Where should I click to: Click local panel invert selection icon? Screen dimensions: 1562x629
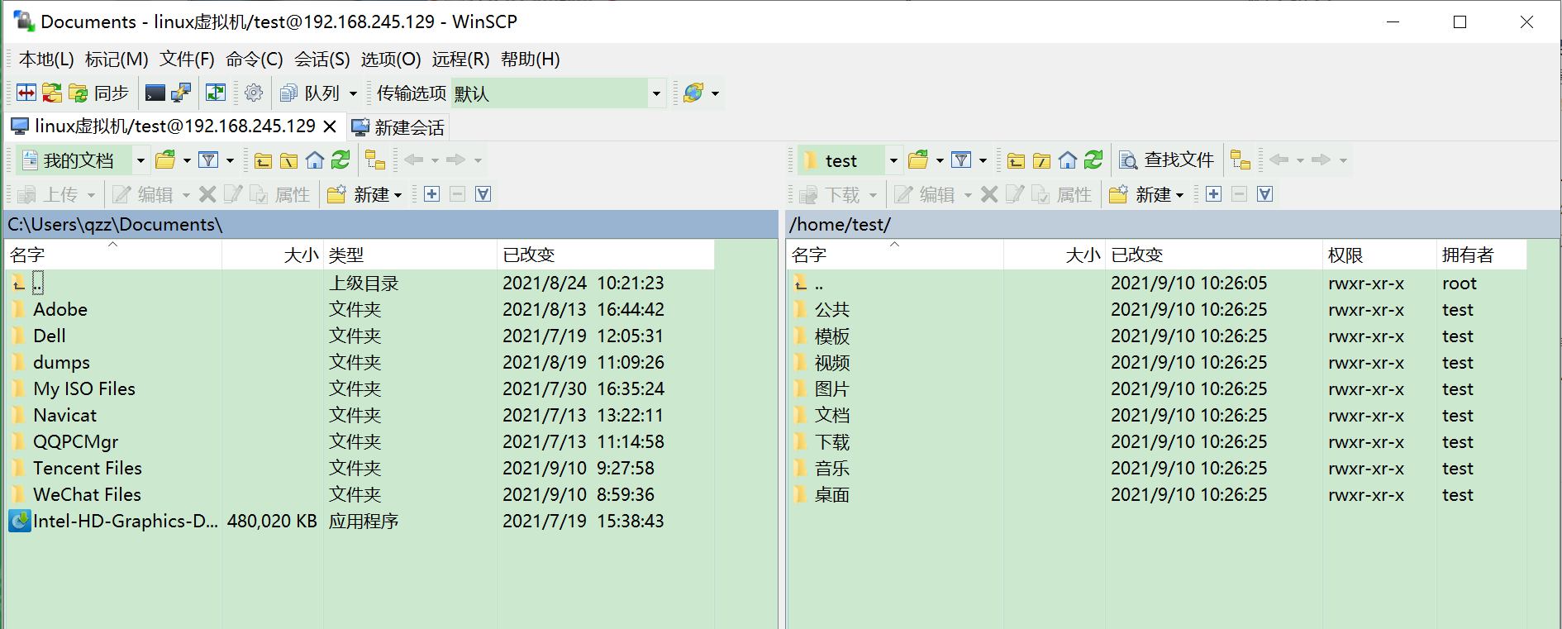483,194
